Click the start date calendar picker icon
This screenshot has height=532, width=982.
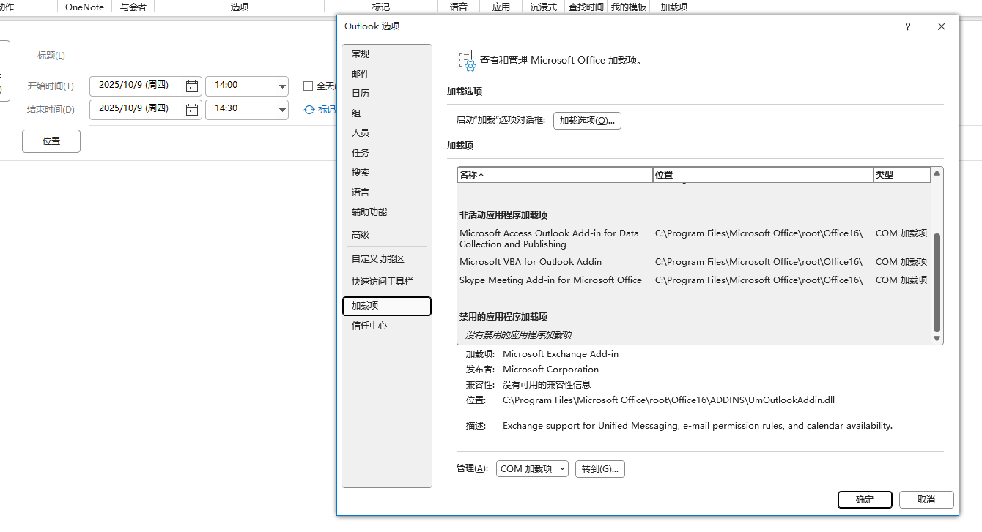(x=192, y=86)
